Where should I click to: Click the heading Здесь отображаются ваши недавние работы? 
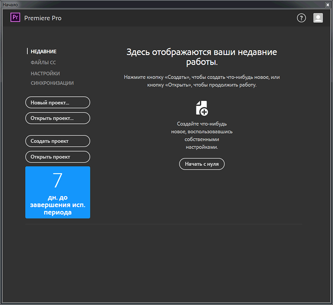point(202,57)
